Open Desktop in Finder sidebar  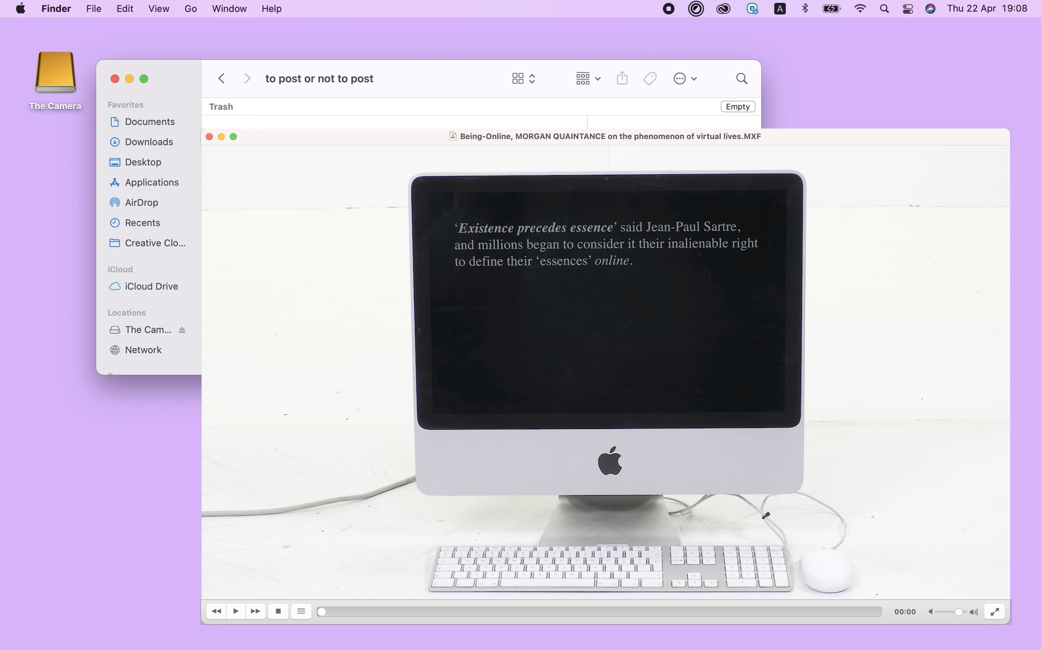[x=135, y=162]
